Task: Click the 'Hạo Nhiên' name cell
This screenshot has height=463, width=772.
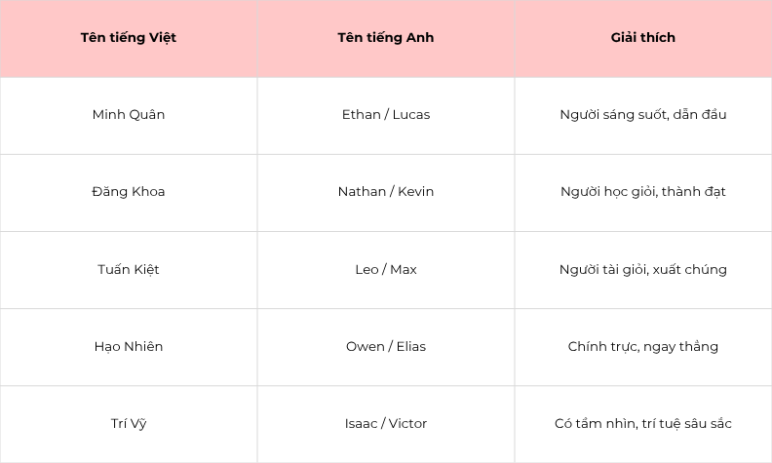Action: click(x=129, y=347)
